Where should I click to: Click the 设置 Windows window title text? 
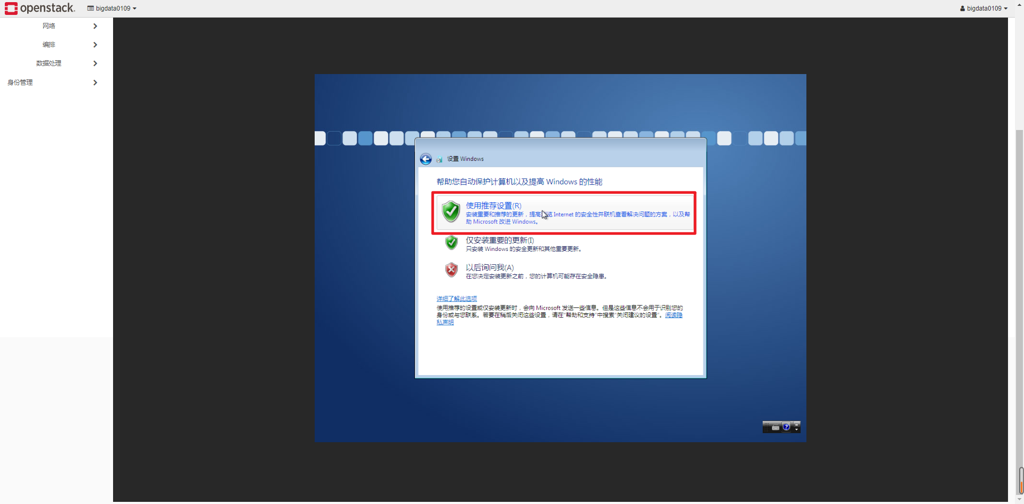click(465, 159)
